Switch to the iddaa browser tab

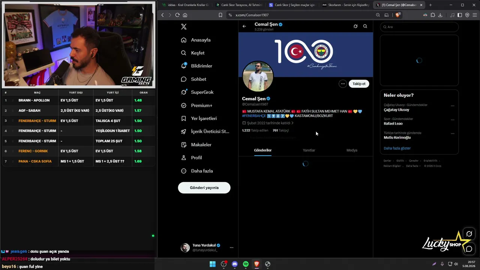185,5
